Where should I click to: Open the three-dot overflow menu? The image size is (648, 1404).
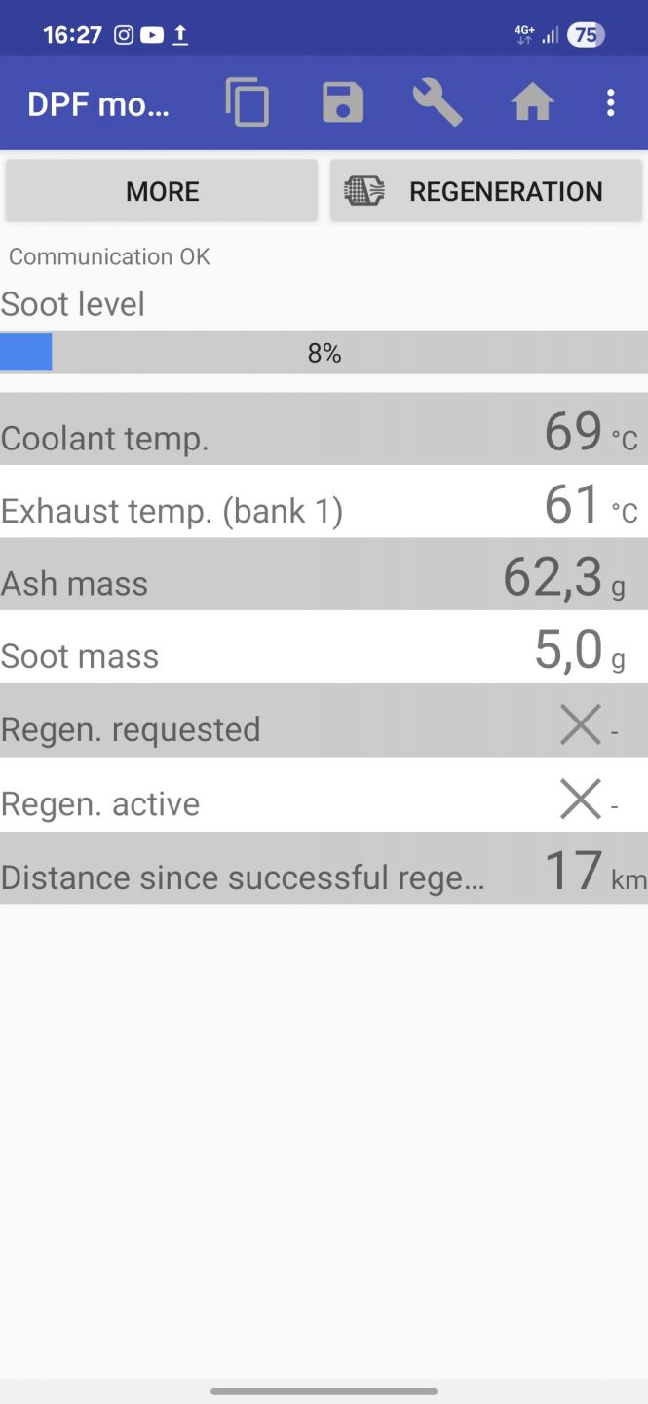(611, 102)
